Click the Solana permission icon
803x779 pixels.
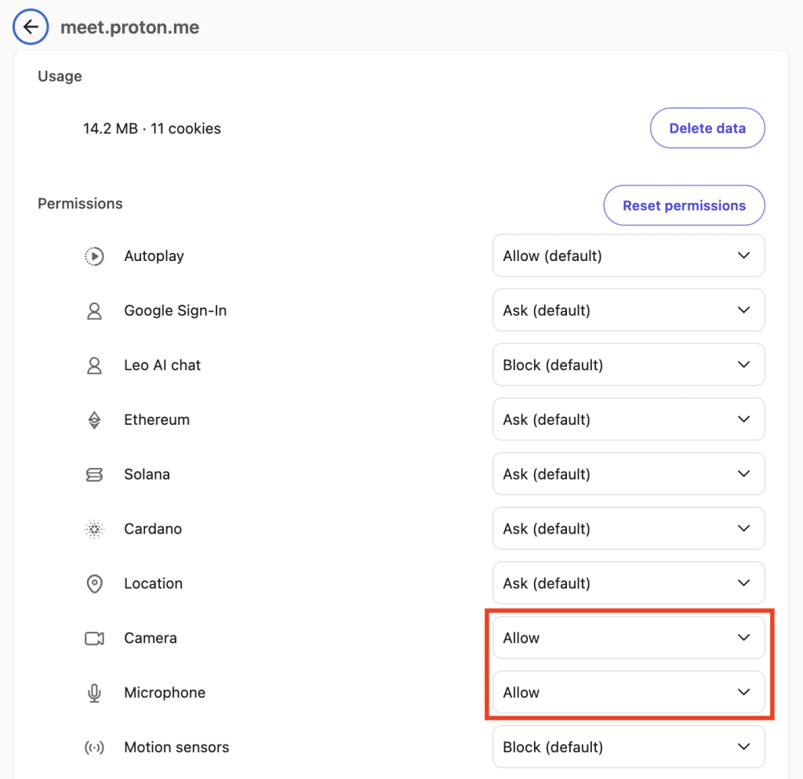coord(94,474)
